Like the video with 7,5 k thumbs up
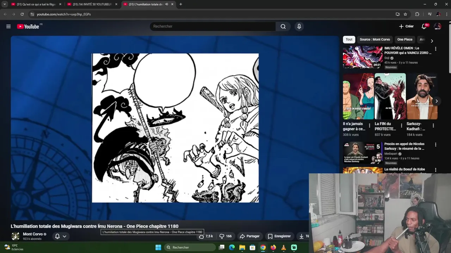The width and height of the screenshot is (451, 253). click(206, 236)
